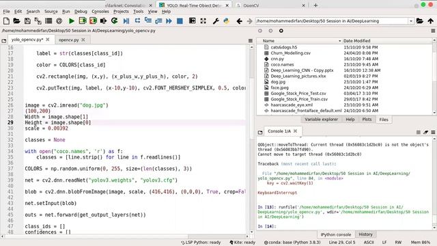The image size is (437, 246).
Task: Open the Projects menu
Action: (x=121, y=12)
